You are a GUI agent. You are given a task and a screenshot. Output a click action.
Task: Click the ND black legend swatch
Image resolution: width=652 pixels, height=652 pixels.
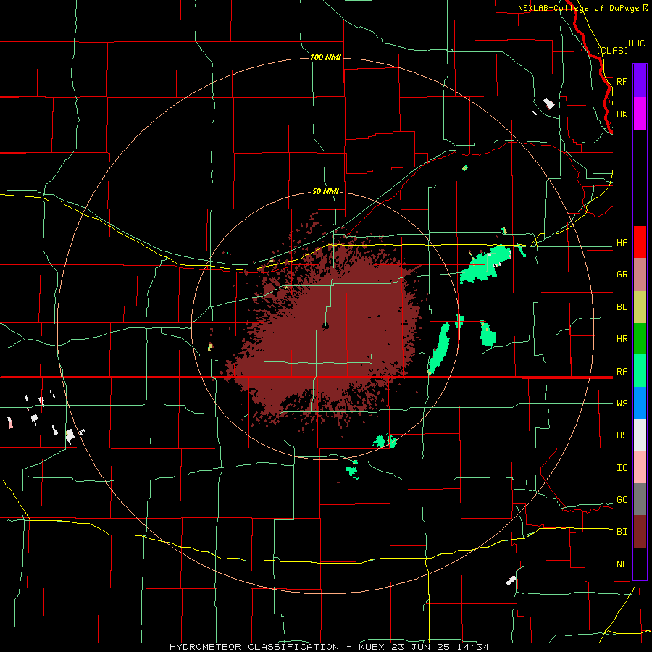640,564
